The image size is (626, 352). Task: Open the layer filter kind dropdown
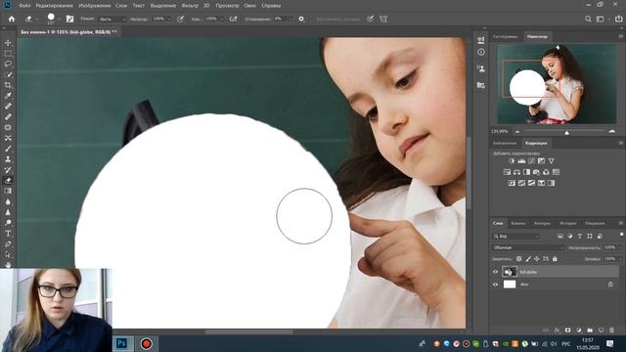coord(515,237)
